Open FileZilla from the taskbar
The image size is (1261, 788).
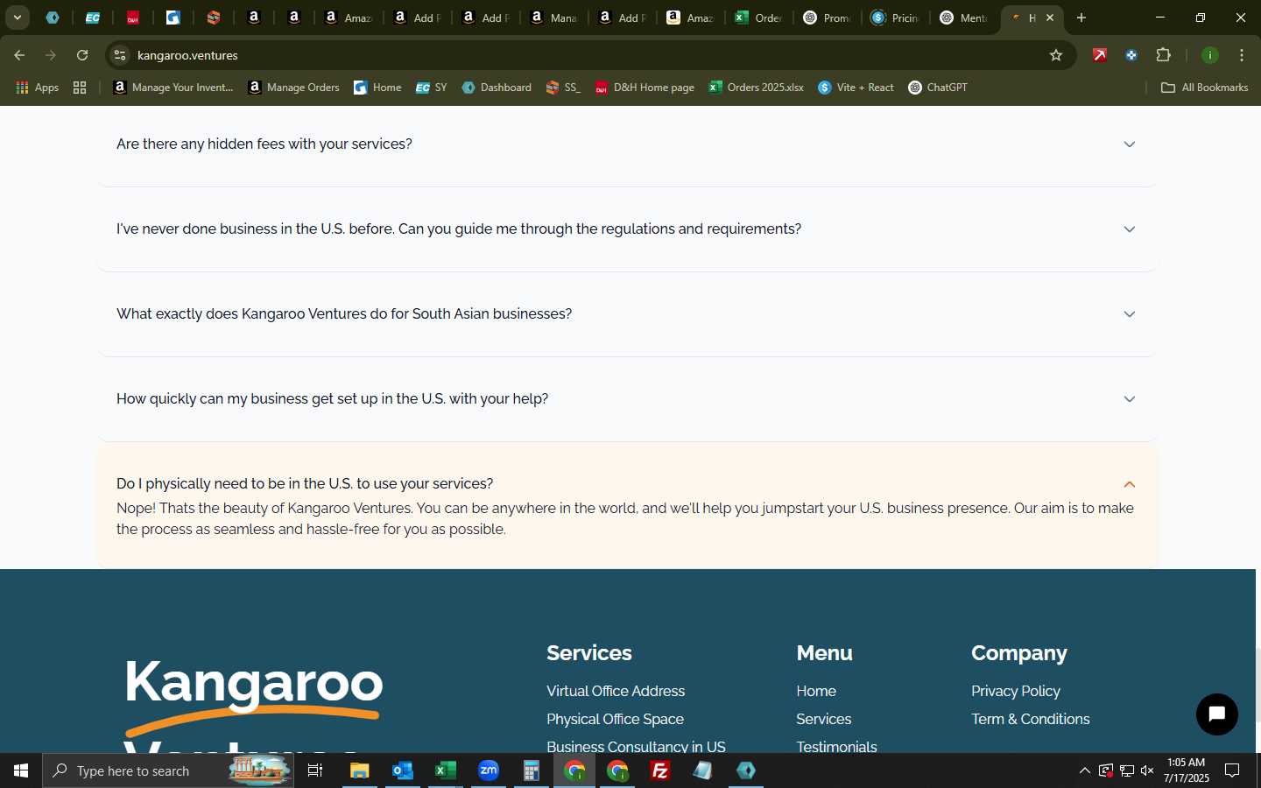click(660, 770)
